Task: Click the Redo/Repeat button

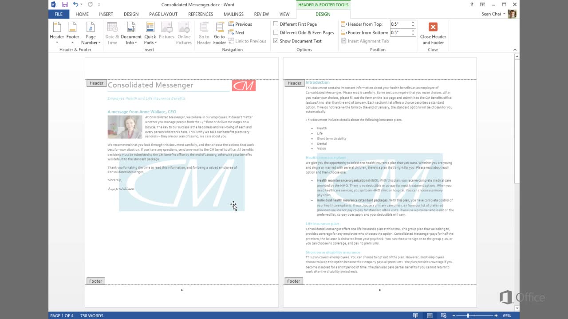Action: [90, 4]
